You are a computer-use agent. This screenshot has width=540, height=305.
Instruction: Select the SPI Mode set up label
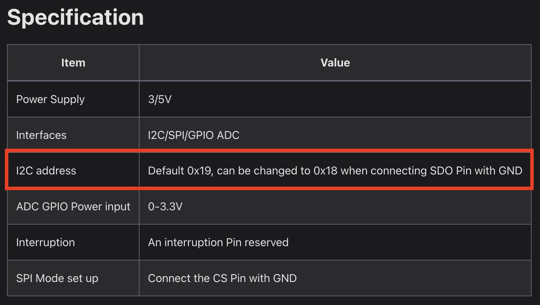coord(57,278)
